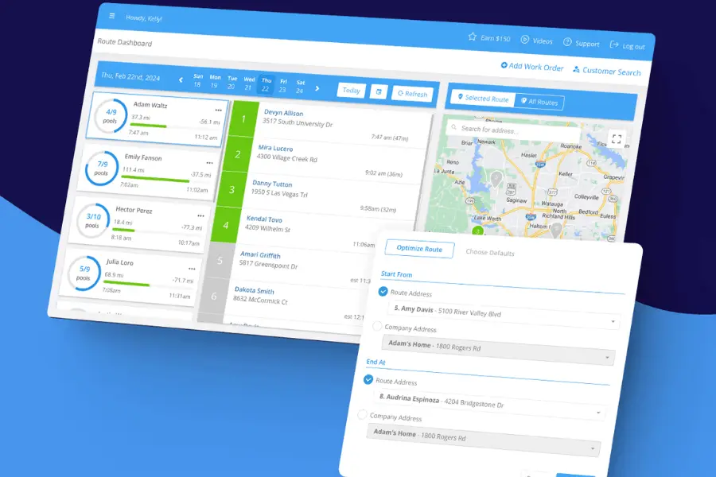Open options menu for Emily Fanson
The width and height of the screenshot is (716, 477).
209,163
